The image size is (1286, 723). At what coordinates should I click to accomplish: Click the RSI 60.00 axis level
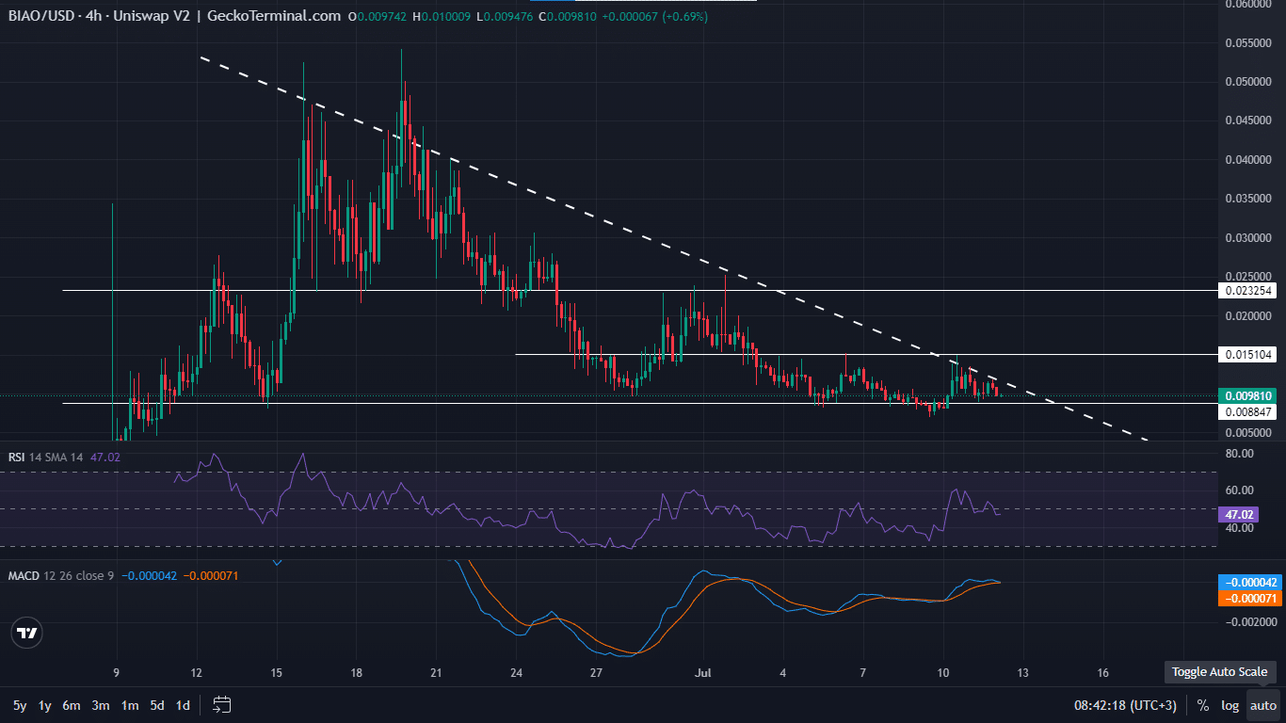click(1241, 490)
